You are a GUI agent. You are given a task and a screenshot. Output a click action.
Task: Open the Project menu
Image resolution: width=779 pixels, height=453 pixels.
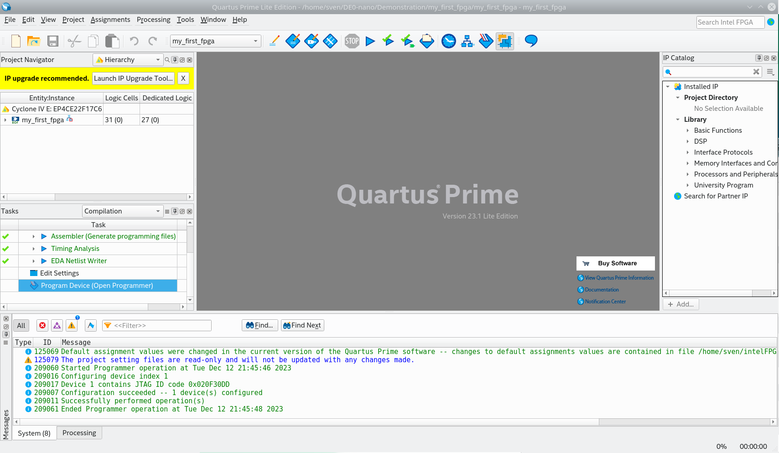[73, 20]
